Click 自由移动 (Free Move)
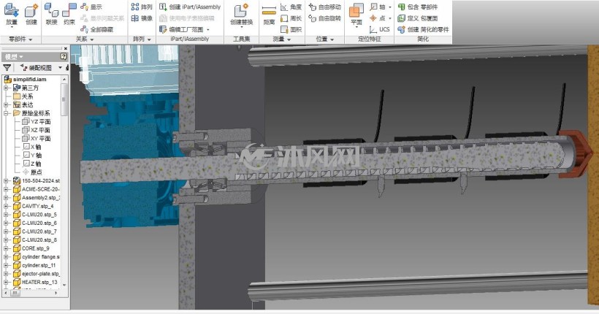This screenshot has width=599, height=314. click(325, 7)
